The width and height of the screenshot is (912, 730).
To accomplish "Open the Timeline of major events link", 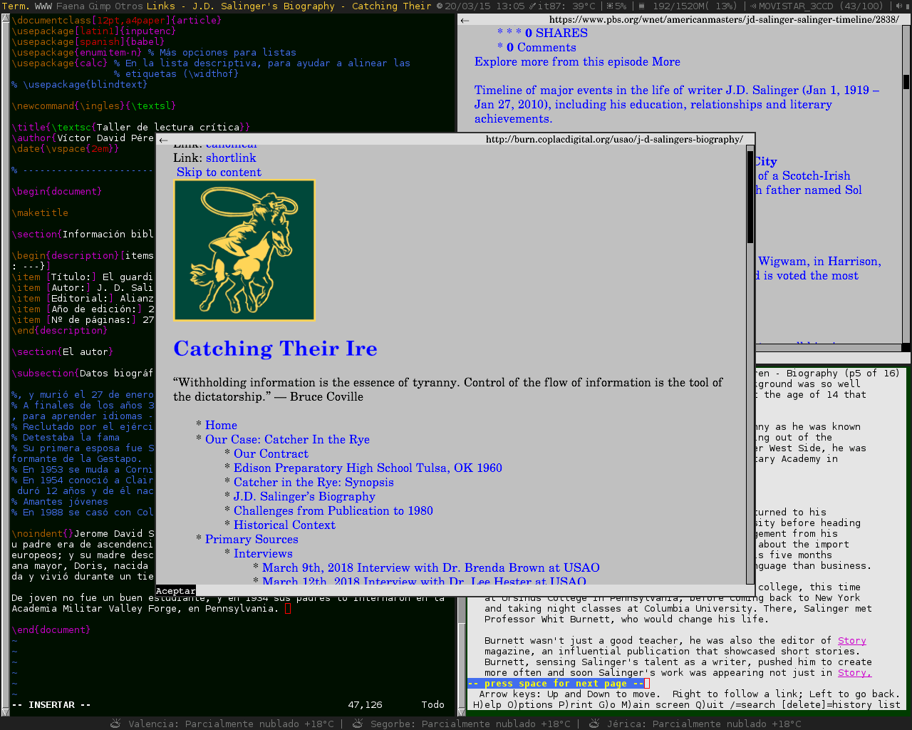I will tap(677, 105).
